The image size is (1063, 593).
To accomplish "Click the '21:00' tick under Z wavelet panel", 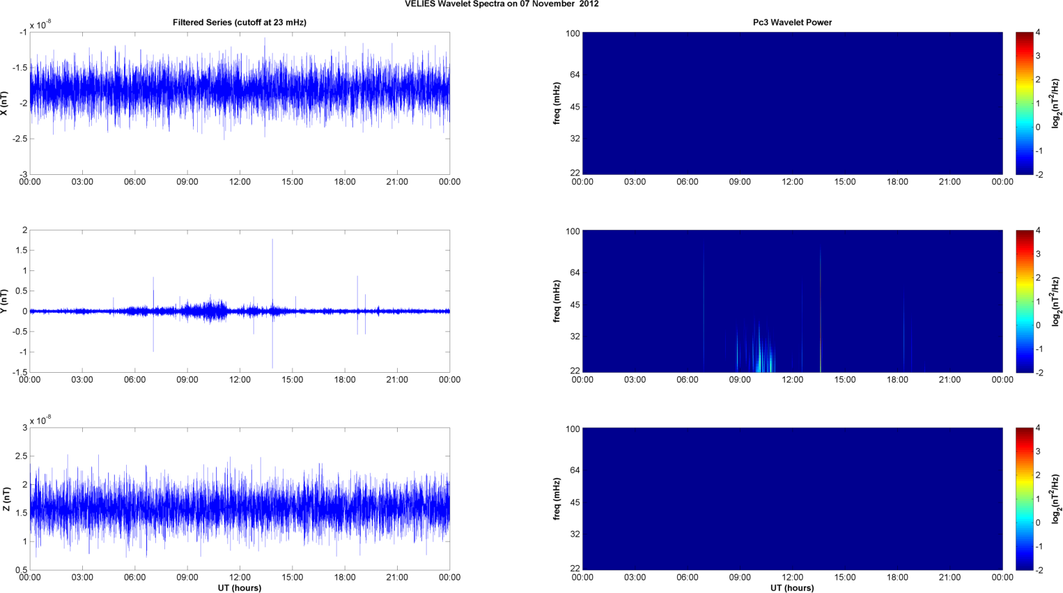I will click(950, 577).
